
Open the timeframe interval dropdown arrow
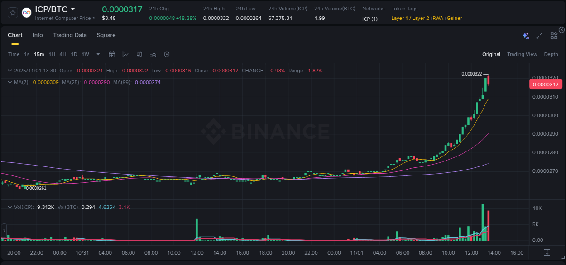point(98,54)
